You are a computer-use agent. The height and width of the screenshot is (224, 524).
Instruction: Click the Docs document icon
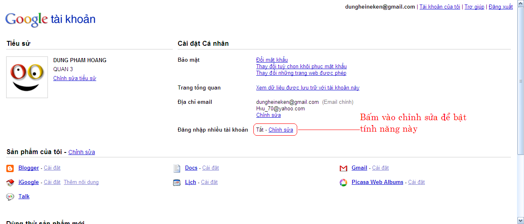pyautogui.click(x=177, y=168)
